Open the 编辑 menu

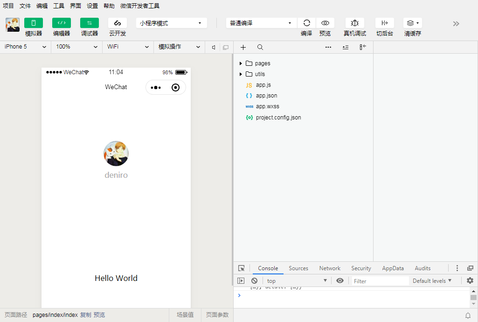click(42, 6)
